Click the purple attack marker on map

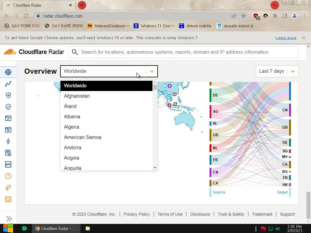(169, 86)
